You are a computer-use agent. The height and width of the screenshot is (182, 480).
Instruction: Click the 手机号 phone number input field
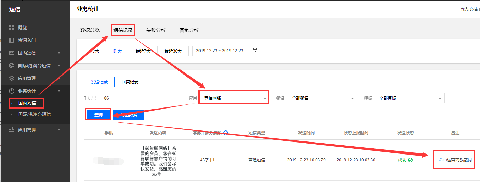pos(147,98)
